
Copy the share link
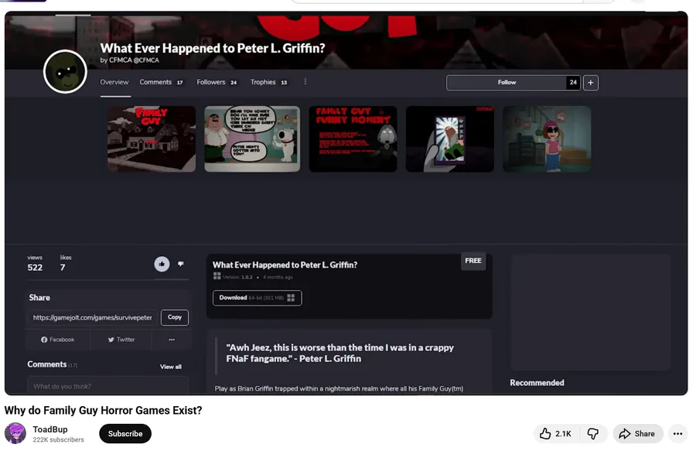(x=175, y=317)
